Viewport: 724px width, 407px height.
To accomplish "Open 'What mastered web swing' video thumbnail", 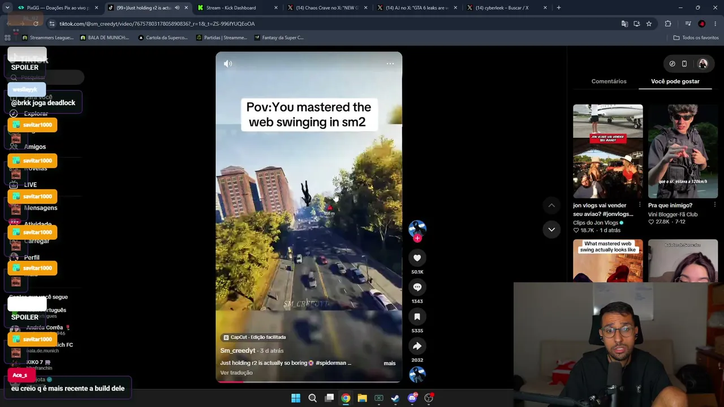I will point(608,261).
